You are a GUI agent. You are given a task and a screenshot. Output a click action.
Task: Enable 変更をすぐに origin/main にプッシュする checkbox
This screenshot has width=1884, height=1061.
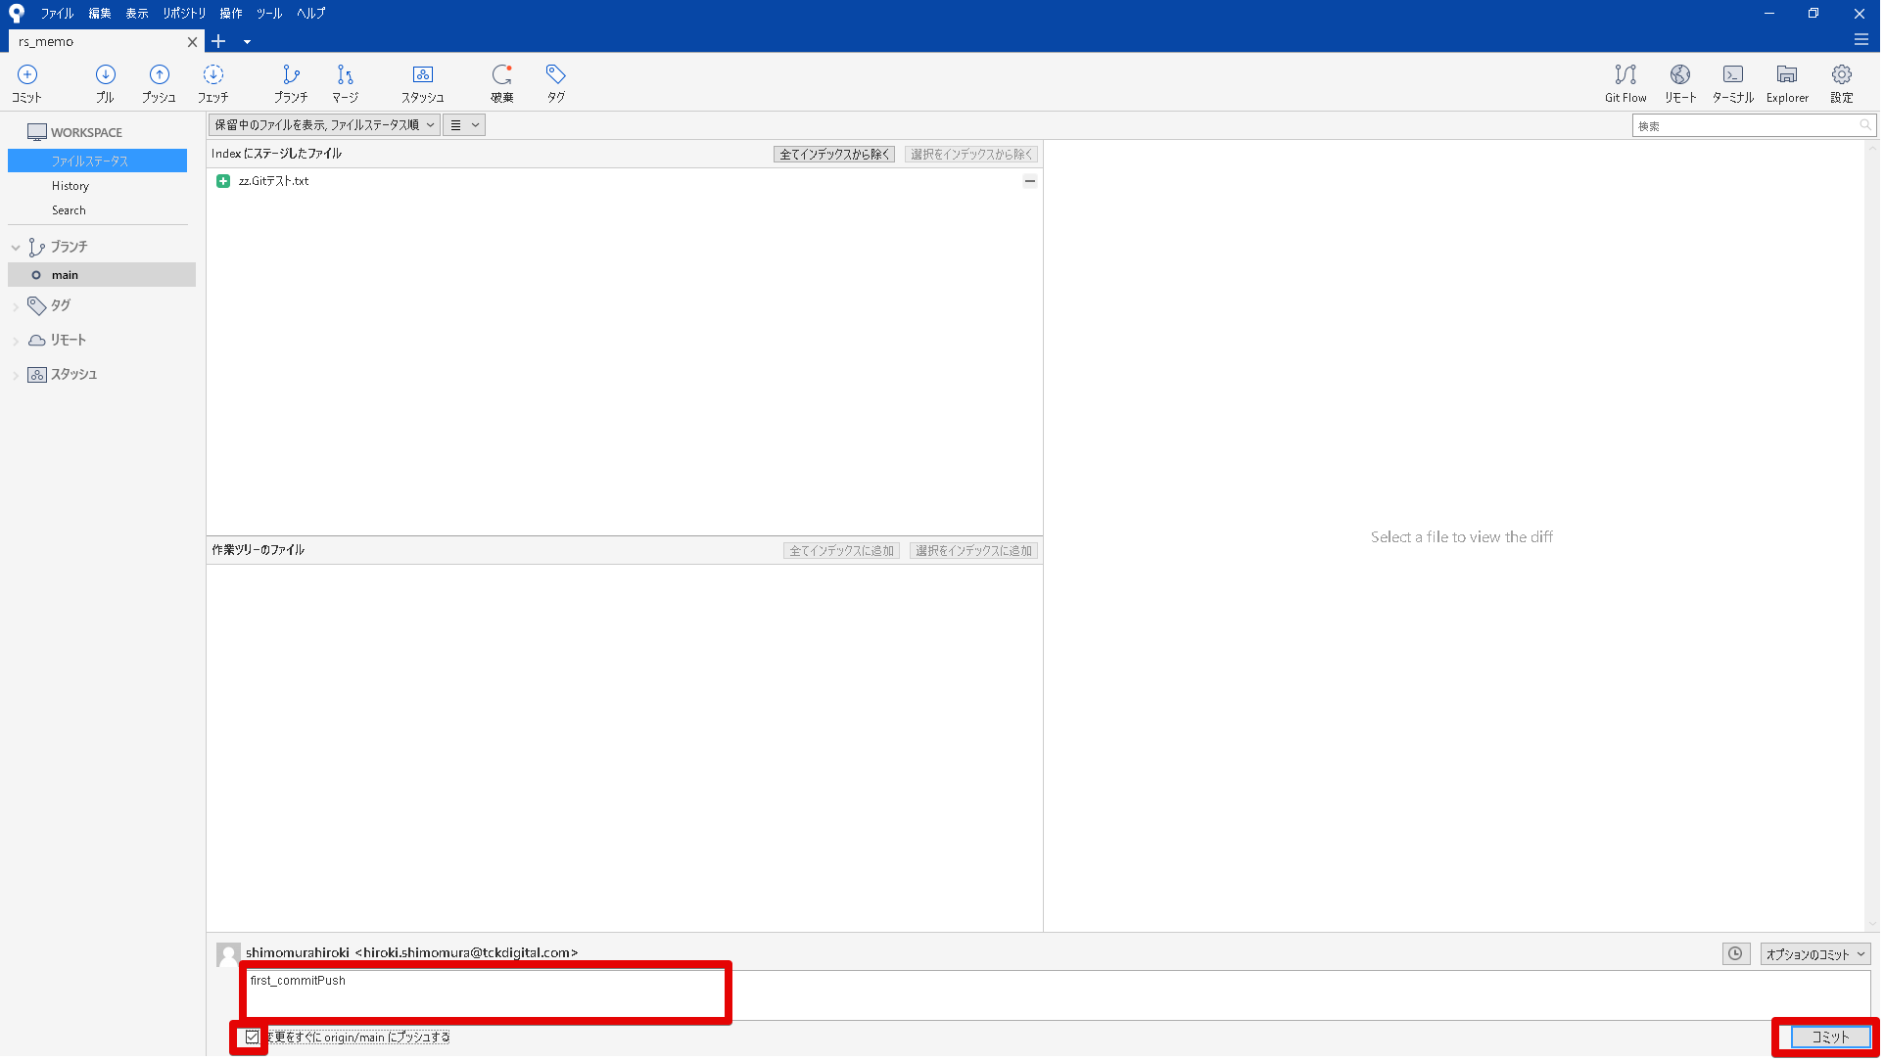(251, 1038)
